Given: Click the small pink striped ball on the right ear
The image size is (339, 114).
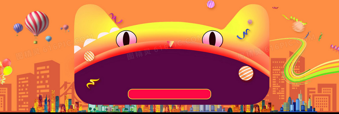Looking at the screenshot, I should (250, 22).
